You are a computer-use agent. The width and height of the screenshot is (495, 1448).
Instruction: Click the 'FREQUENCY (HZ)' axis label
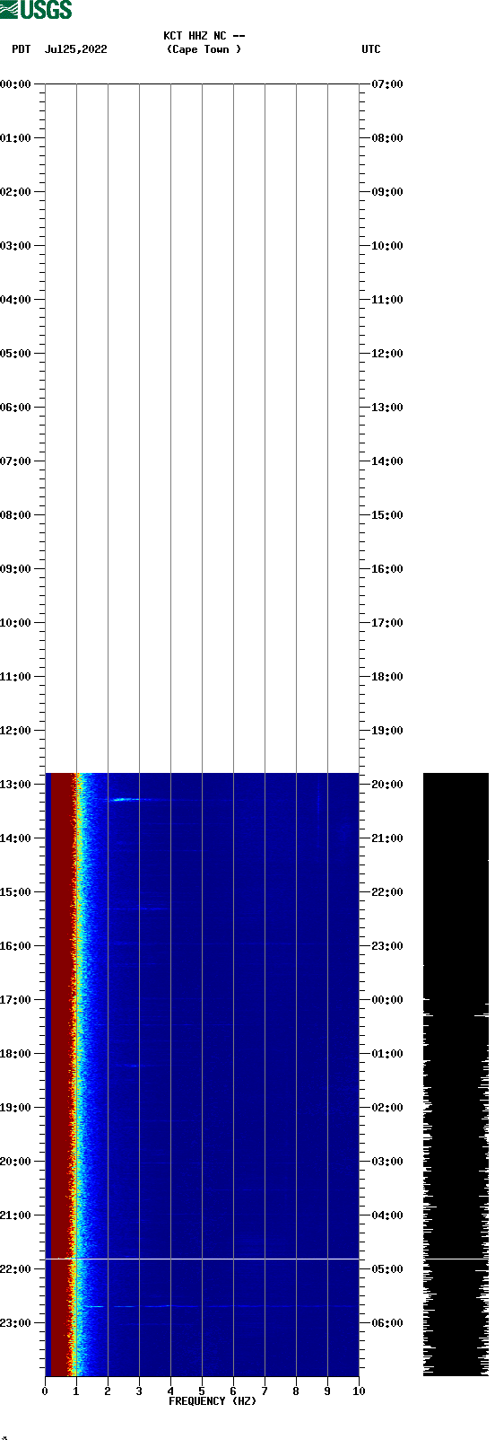[x=213, y=1401]
